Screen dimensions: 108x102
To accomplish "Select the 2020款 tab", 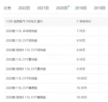I will (62, 8).
